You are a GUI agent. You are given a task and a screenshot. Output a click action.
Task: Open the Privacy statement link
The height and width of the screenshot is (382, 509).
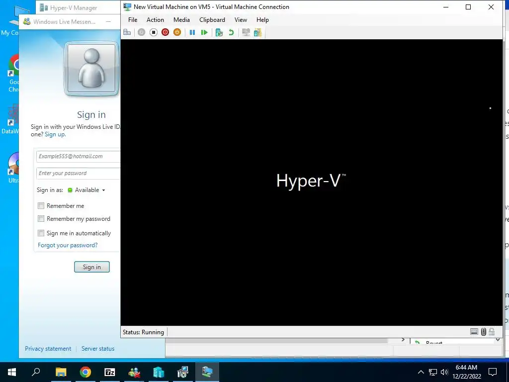[48, 349]
